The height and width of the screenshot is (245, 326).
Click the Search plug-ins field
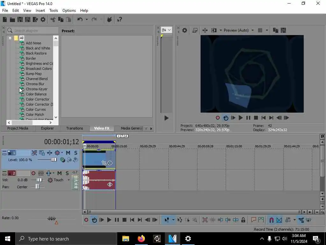point(32,31)
